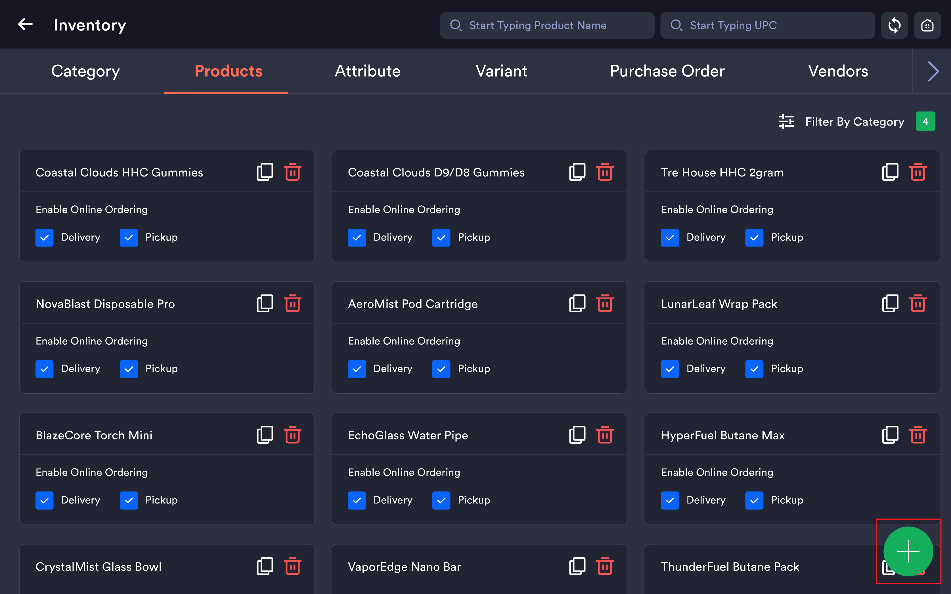Go to the Variant tab
951x594 pixels.
501,71
